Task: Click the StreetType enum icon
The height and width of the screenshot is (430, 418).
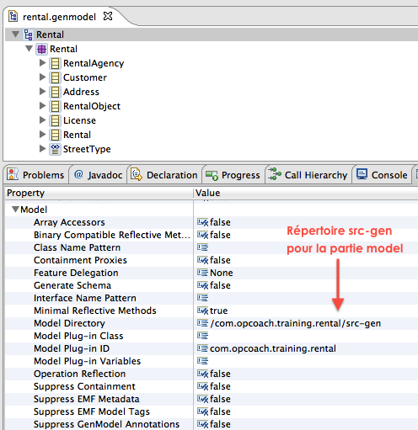Action: pyautogui.click(x=55, y=149)
